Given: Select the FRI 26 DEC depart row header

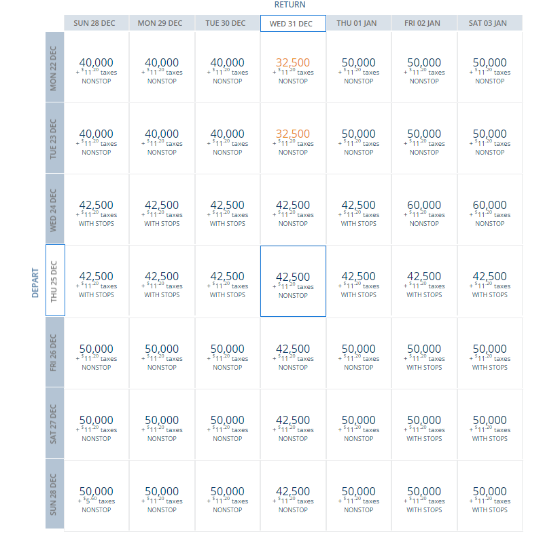Looking at the screenshot, I should tap(55, 352).
